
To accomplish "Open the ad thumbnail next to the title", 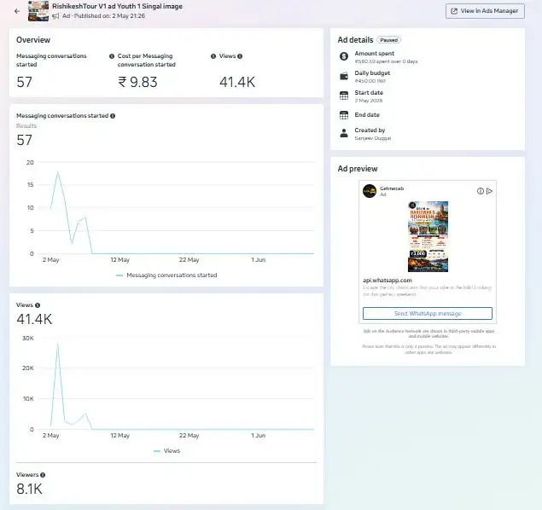I will (38, 11).
